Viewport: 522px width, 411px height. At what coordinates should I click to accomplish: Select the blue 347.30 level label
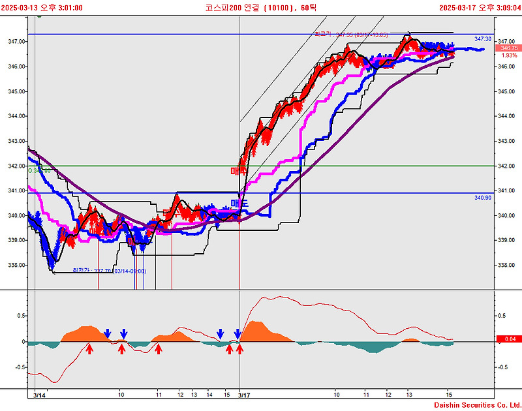[483, 39]
